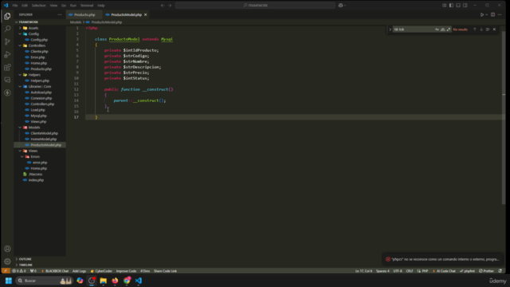Screen dimensions: 510x287
Task: Open the Run and Debug view
Action: point(7,54)
